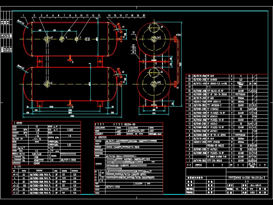Click balloon number 19 at drawing top right
This screenshot has width=273, height=205.
pyautogui.click(x=138, y=15)
